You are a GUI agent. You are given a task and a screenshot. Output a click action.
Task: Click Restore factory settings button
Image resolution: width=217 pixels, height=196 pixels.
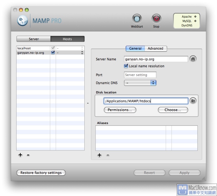click(41, 173)
